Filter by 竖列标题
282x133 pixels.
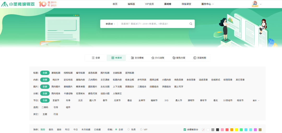click(x=130, y=73)
